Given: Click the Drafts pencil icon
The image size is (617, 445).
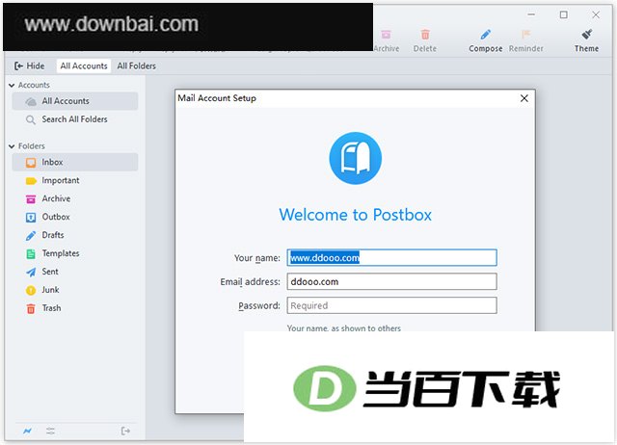Looking at the screenshot, I should coord(31,235).
